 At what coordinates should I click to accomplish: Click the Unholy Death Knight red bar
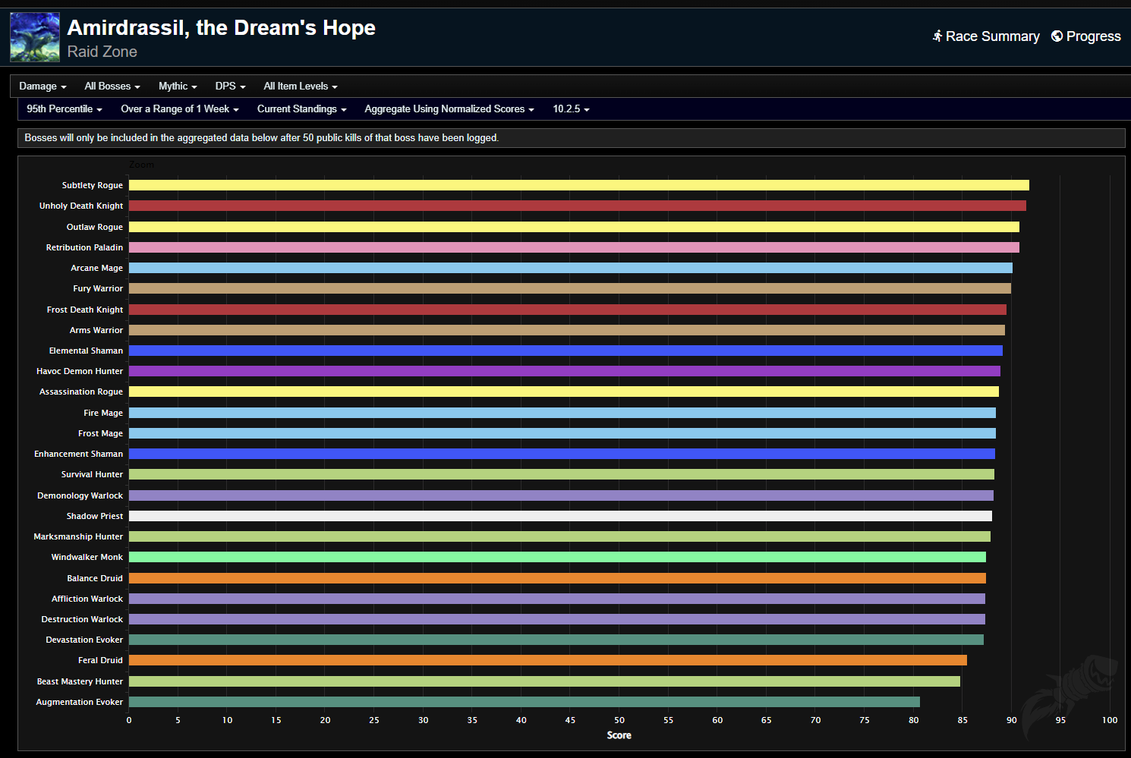pos(577,206)
